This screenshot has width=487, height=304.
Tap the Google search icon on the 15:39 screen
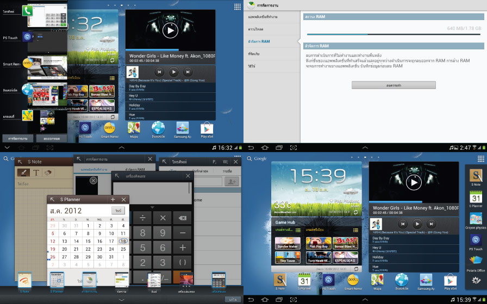coord(249,159)
